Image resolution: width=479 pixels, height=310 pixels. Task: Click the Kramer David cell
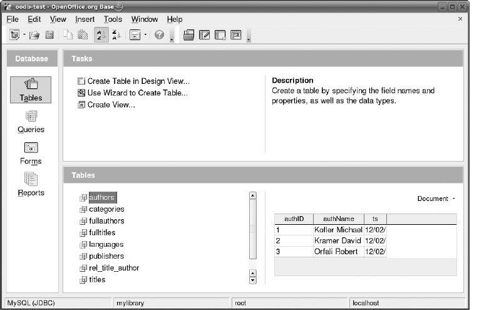click(339, 240)
